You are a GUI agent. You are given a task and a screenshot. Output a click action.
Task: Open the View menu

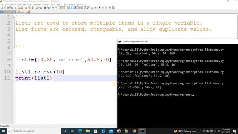click(19, 4)
